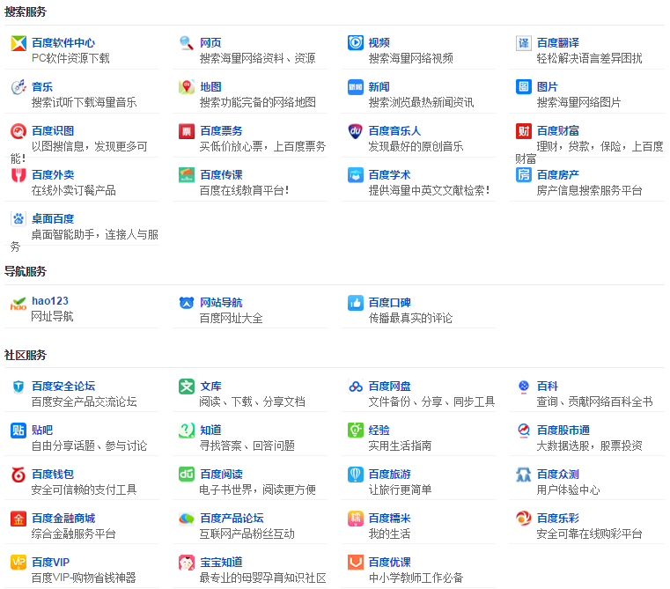Click the 百度众测 icon
The image size is (670, 589).
coord(524,475)
